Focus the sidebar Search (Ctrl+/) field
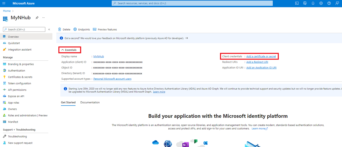The width and height of the screenshot is (342, 147). 24,29
